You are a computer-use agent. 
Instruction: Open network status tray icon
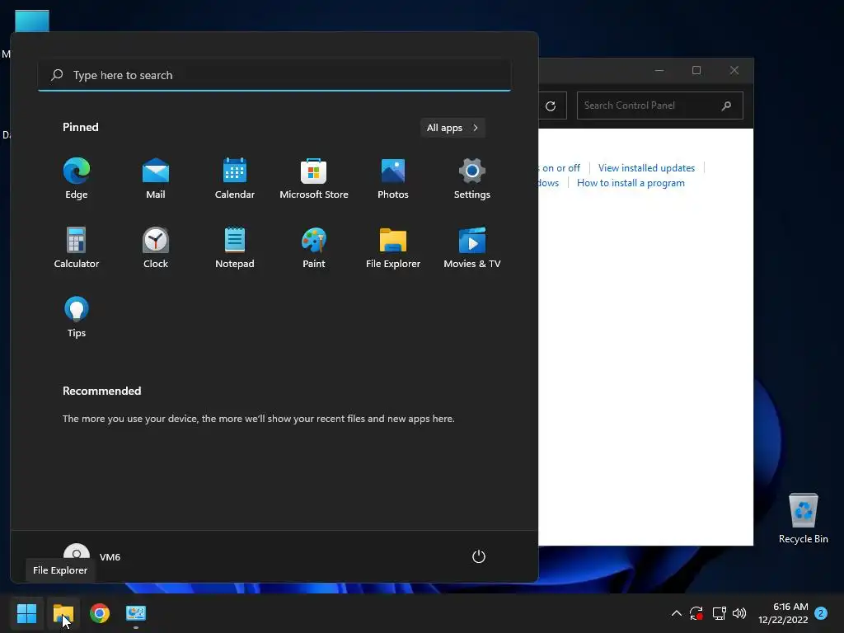click(719, 613)
